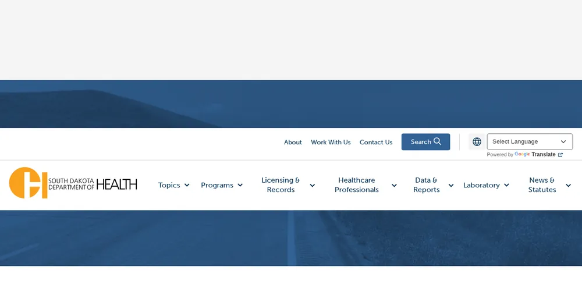Expand the Laboratory menu chevron
Image resolution: width=582 pixels, height=302 pixels.
coord(507,185)
